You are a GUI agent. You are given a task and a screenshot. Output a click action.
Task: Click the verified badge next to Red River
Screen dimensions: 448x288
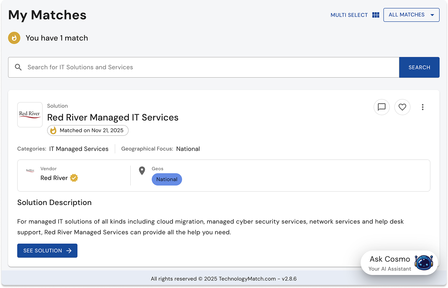pyautogui.click(x=74, y=178)
